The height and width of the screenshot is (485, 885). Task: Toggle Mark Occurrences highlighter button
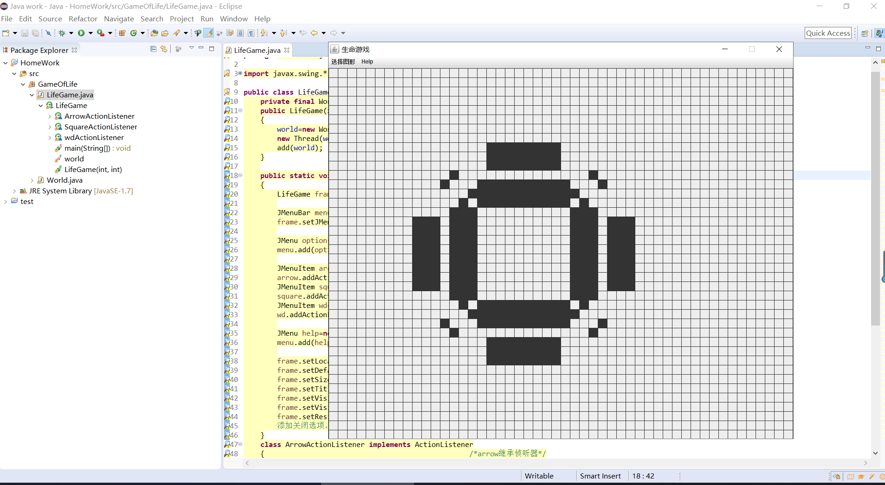209,33
